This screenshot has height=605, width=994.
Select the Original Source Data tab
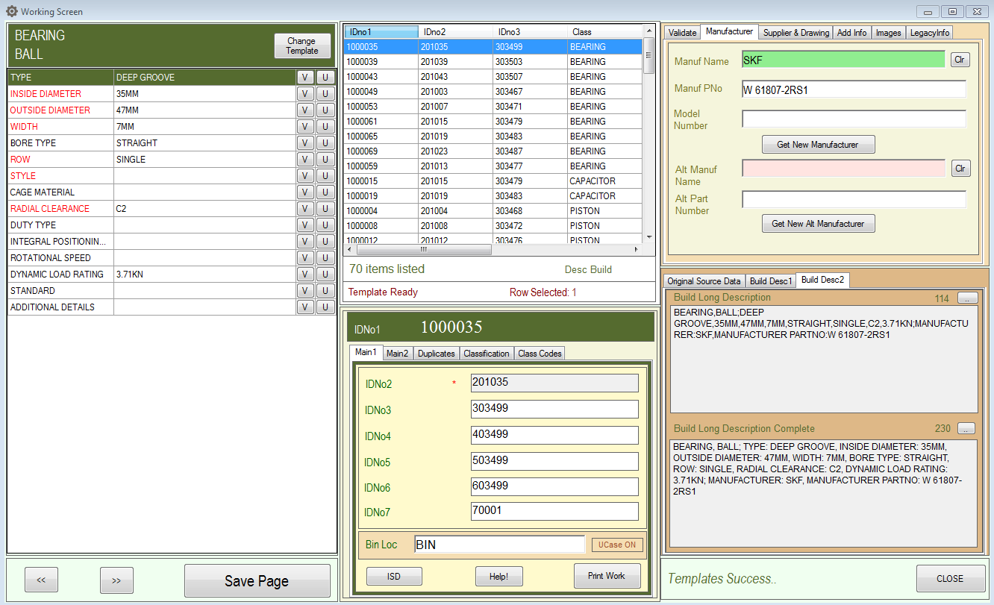[x=704, y=281]
